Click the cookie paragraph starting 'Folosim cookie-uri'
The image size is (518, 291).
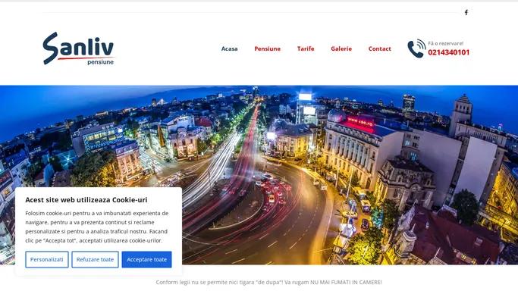pyautogui.click(x=97, y=227)
